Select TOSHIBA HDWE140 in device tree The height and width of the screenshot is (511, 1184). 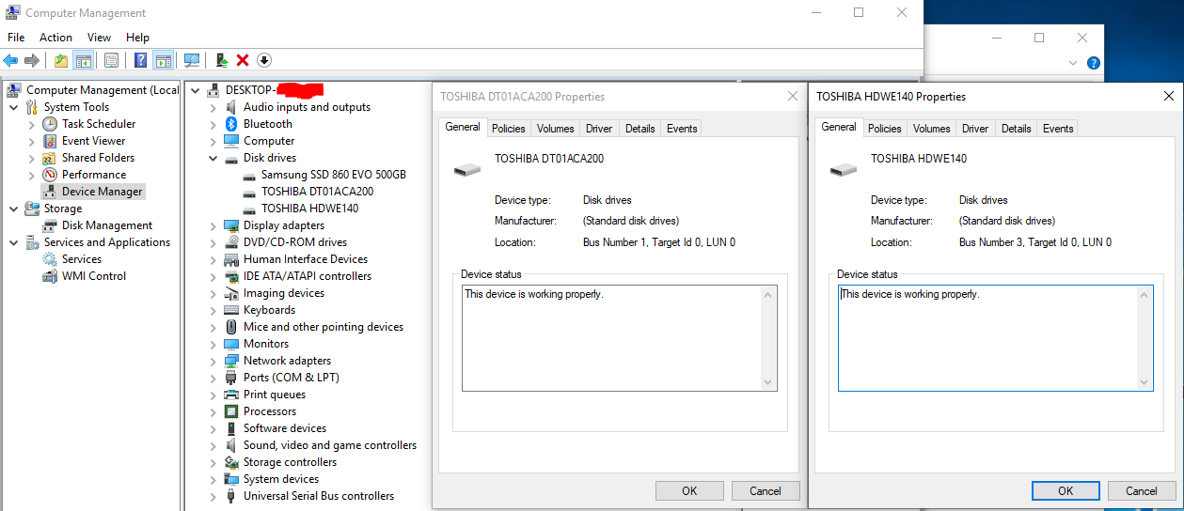pyautogui.click(x=309, y=209)
